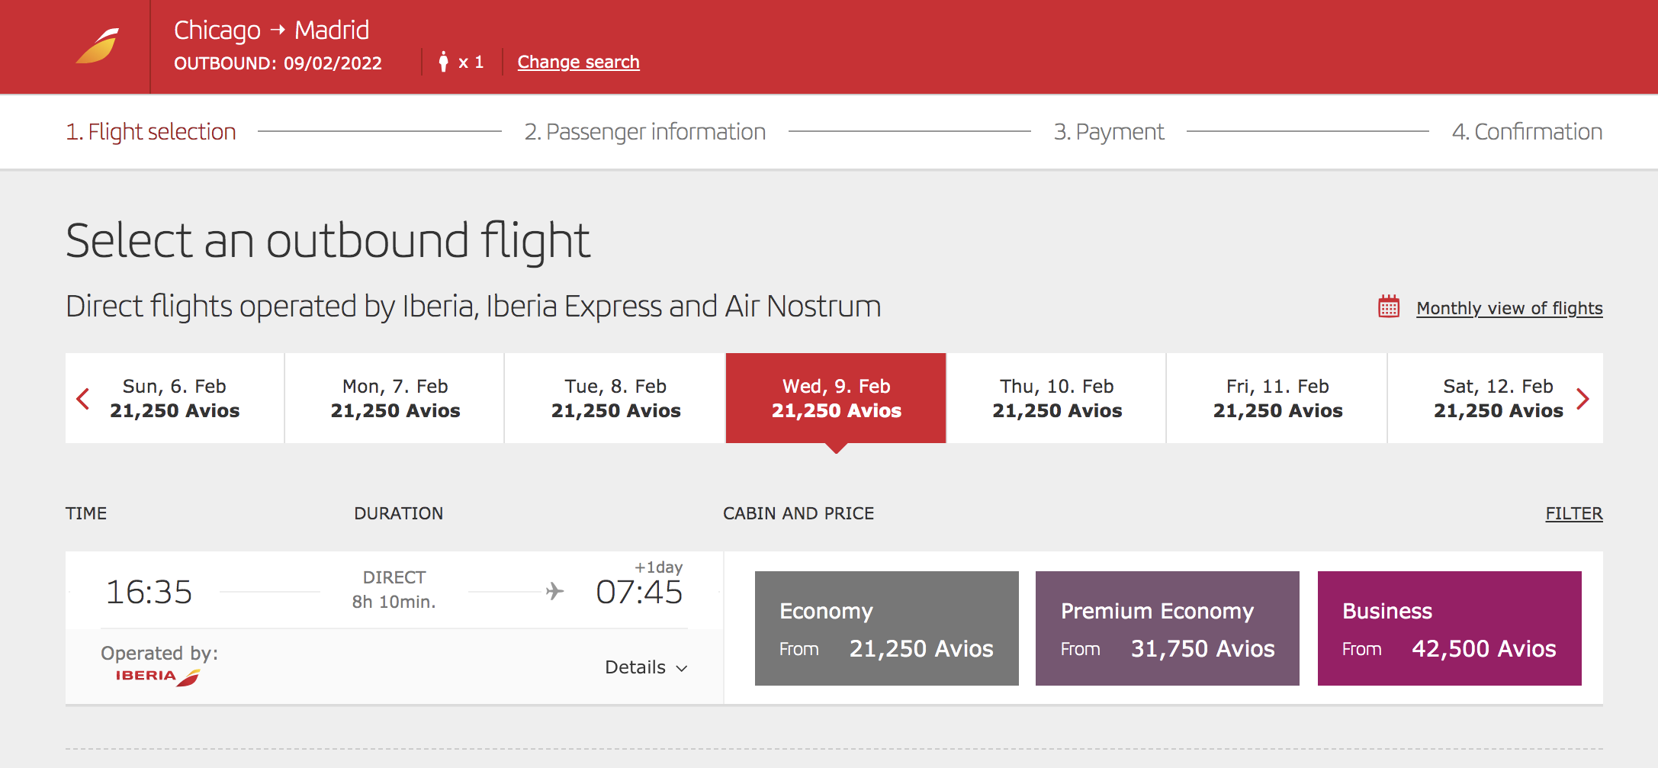Click the step 3 Payment label
The image size is (1658, 768).
[1109, 131]
